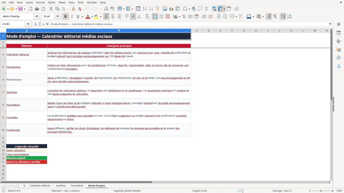Viewport: 344px width, 193px height.
Task: Insert a comment using the speech bubble icon
Action: tap(200, 9)
